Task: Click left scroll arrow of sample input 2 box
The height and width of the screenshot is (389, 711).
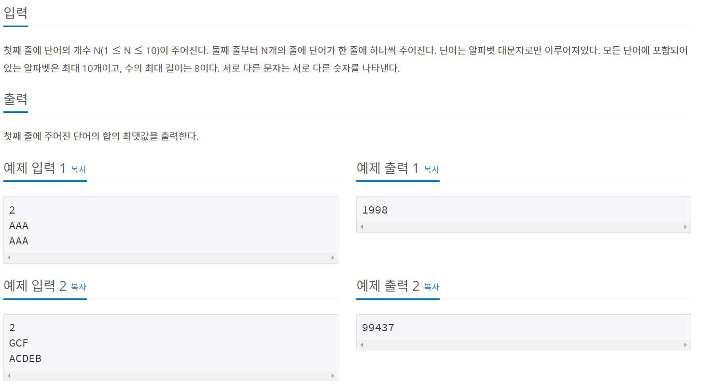Action: click(8, 375)
